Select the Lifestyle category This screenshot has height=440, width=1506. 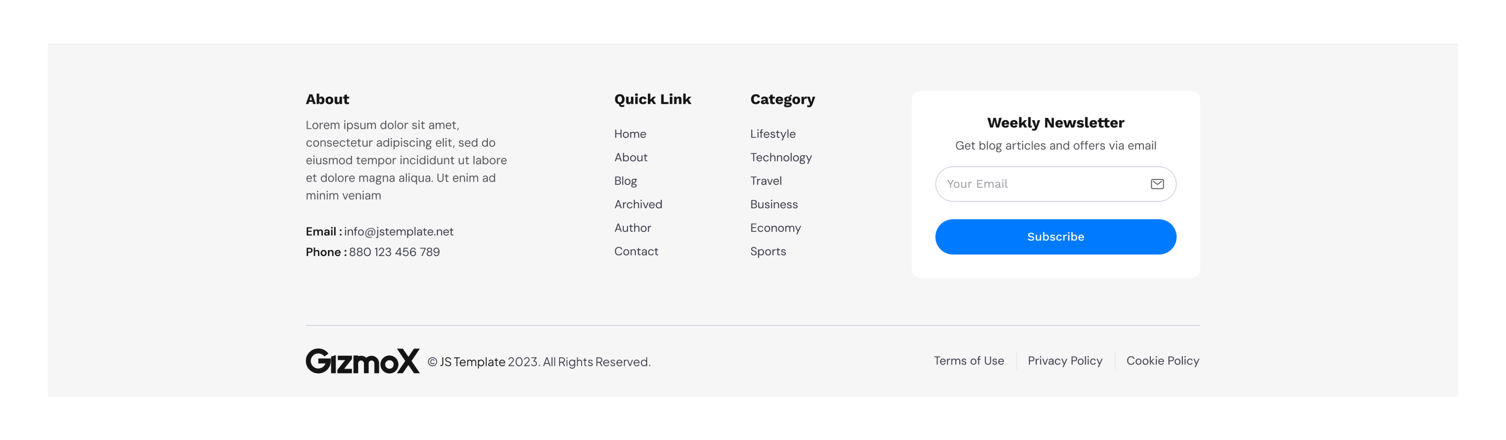pyautogui.click(x=772, y=133)
